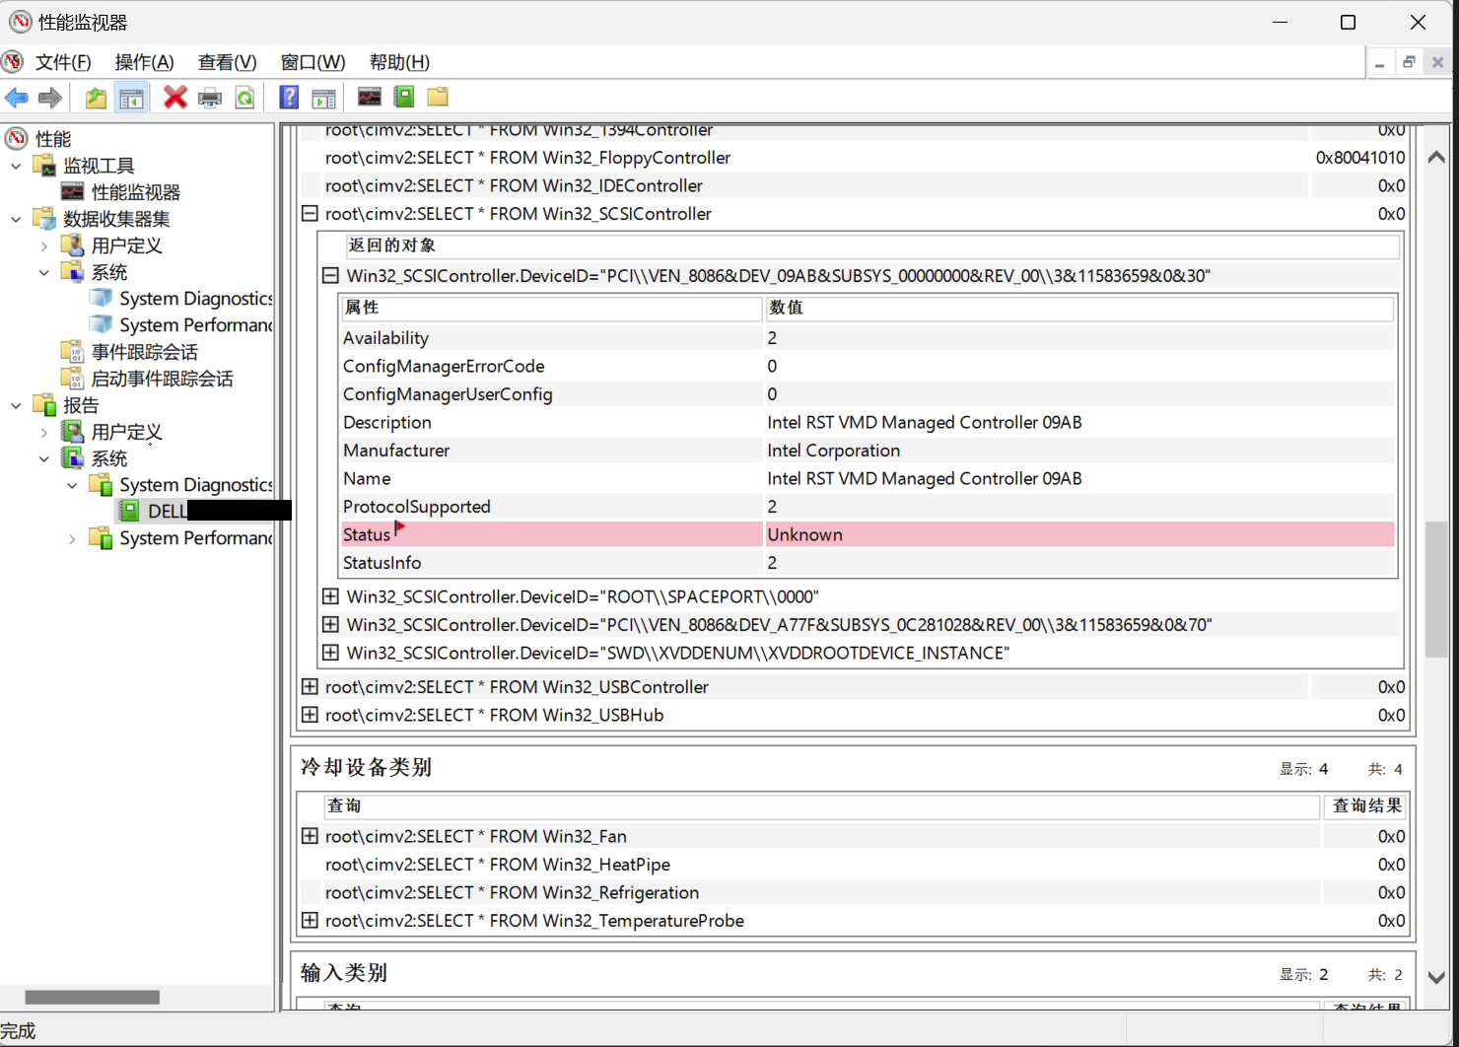Toggle the show/hide action pane button
The height and width of the screenshot is (1047, 1459).
click(x=323, y=98)
